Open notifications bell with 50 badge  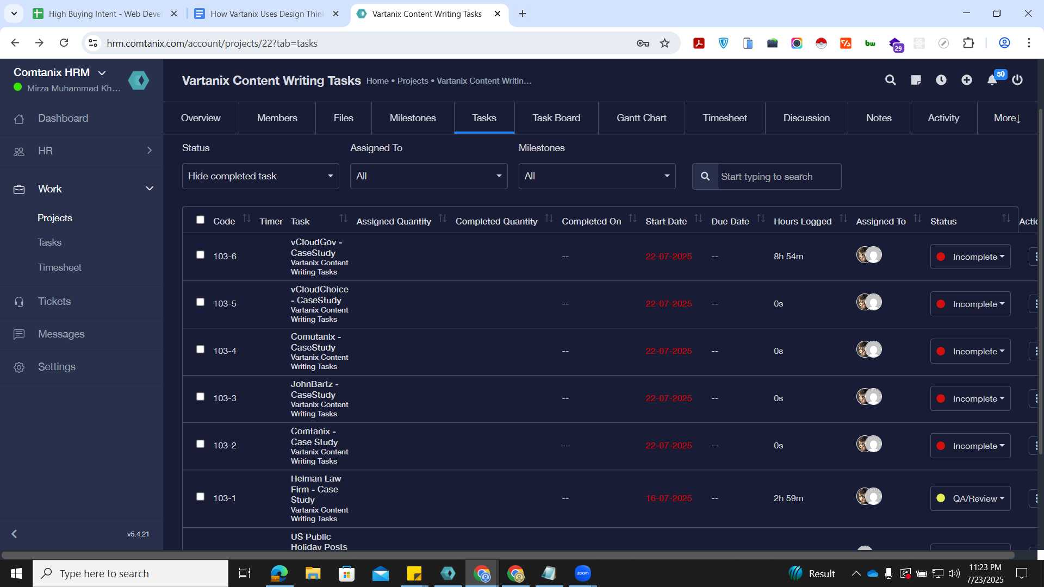993,79
